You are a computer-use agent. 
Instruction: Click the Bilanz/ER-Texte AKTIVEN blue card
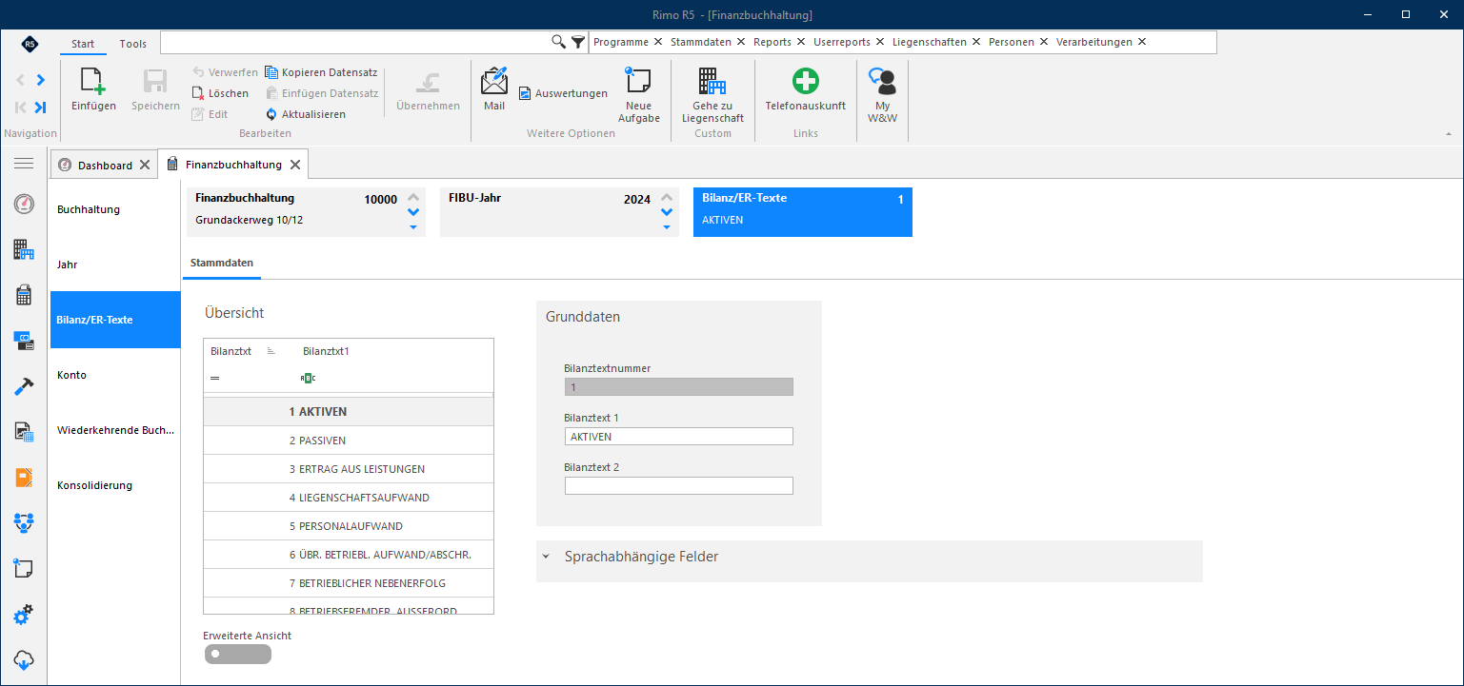click(x=803, y=212)
